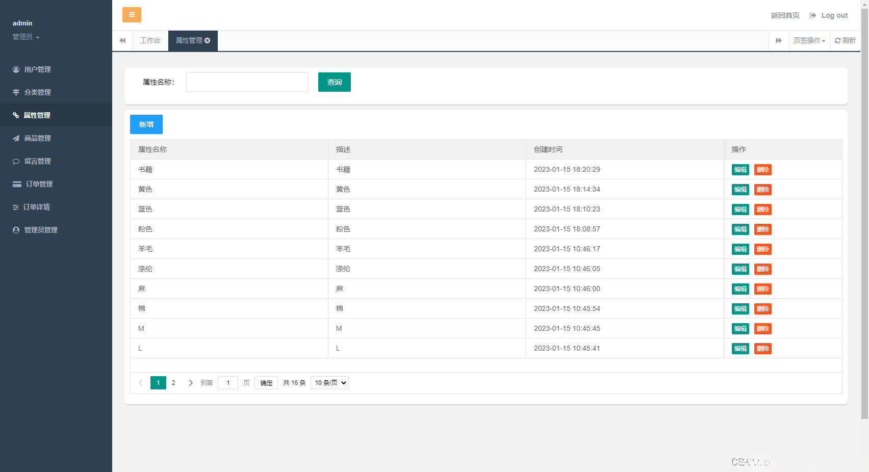Edit the 羊毛 attribute row
This screenshot has height=472, width=869.
pos(740,249)
